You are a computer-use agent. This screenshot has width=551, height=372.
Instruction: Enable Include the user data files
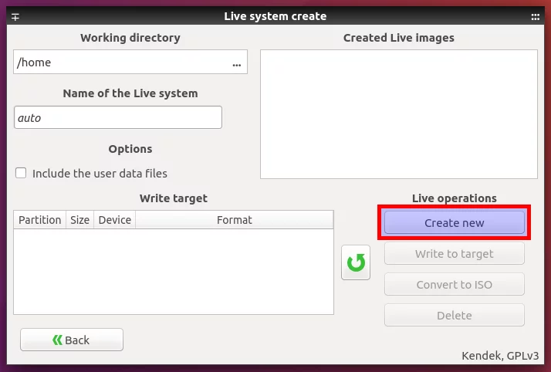tap(21, 173)
